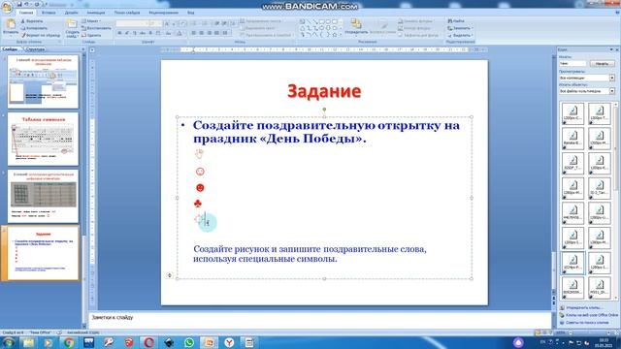Click the clip pane vertical scrollbar
The height and width of the screenshot is (349, 621).
pyautogui.click(x=616, y=201)
